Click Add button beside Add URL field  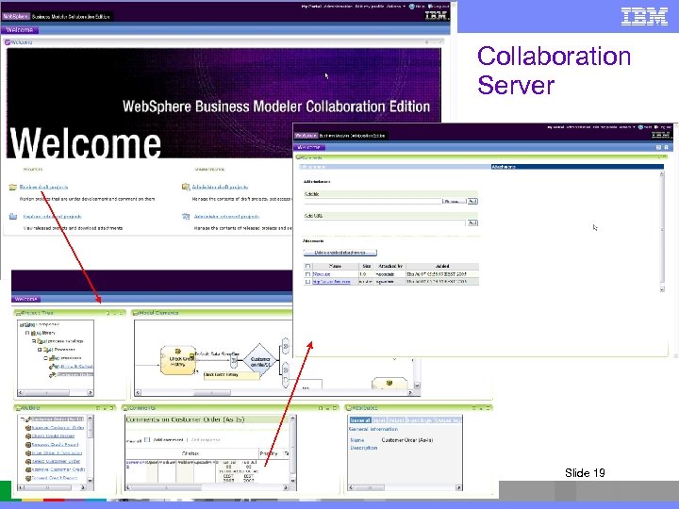[x=472, y=222]
